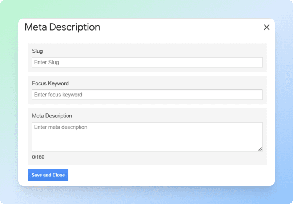Click the Slug field label
Screen dimensions: 293x204
pyautogui.click(x=37, y=51)
